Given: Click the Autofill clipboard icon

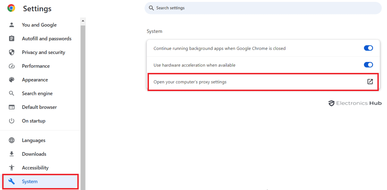Looking at the screenshot, I should 12,39.
